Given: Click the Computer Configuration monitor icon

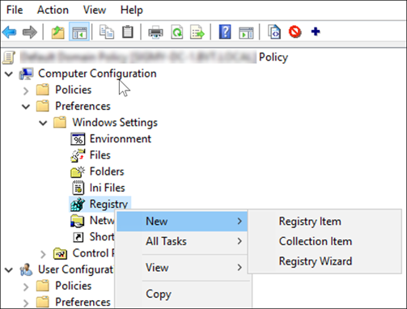Looking at the screenshot, I should pos(26,74).
